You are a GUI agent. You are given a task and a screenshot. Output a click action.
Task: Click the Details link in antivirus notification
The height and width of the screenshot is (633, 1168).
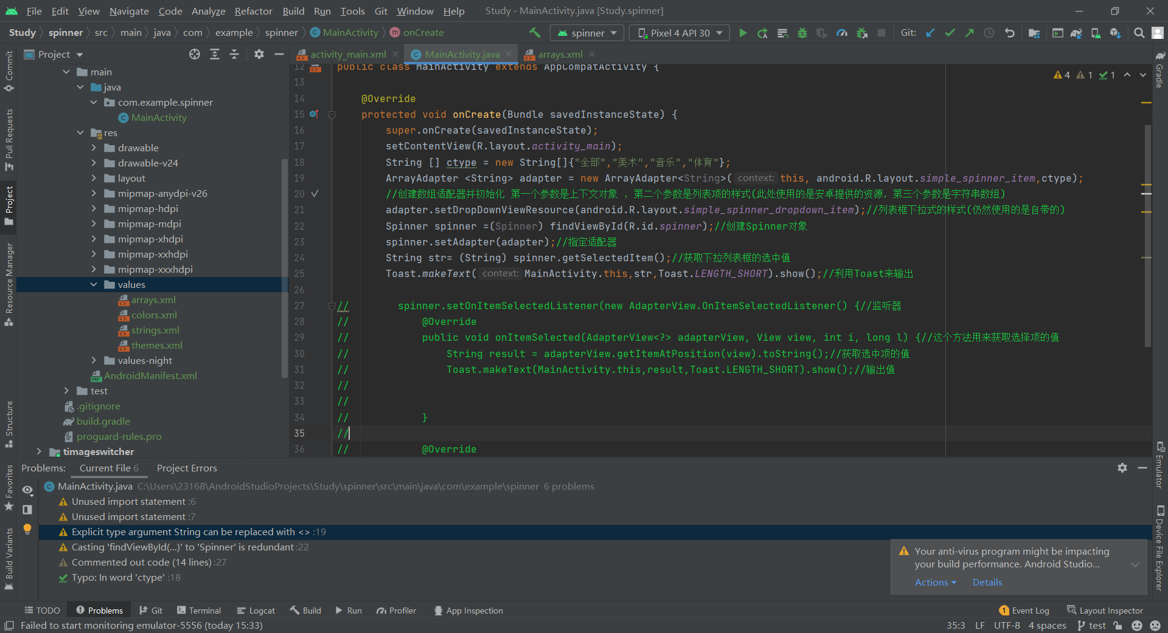point(987,582)
